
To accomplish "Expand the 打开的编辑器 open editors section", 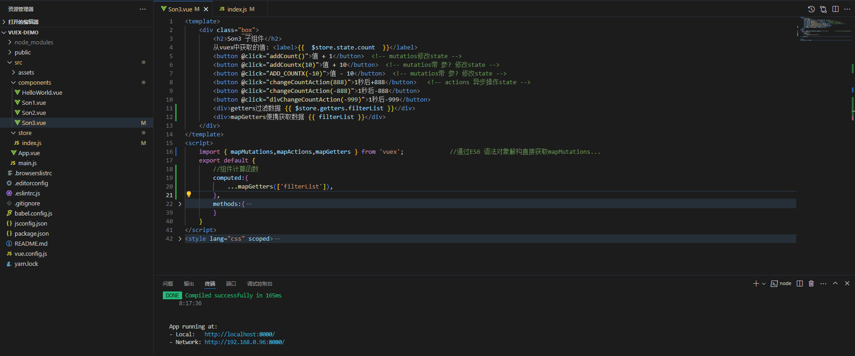I will pos(77,22).
